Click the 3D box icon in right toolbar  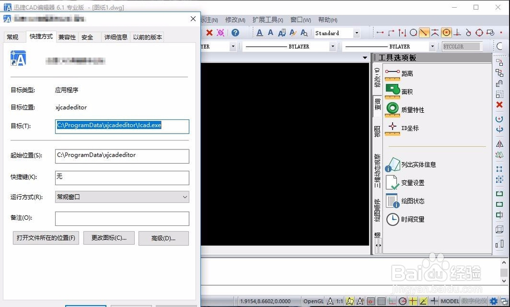[x=499, y=229]
